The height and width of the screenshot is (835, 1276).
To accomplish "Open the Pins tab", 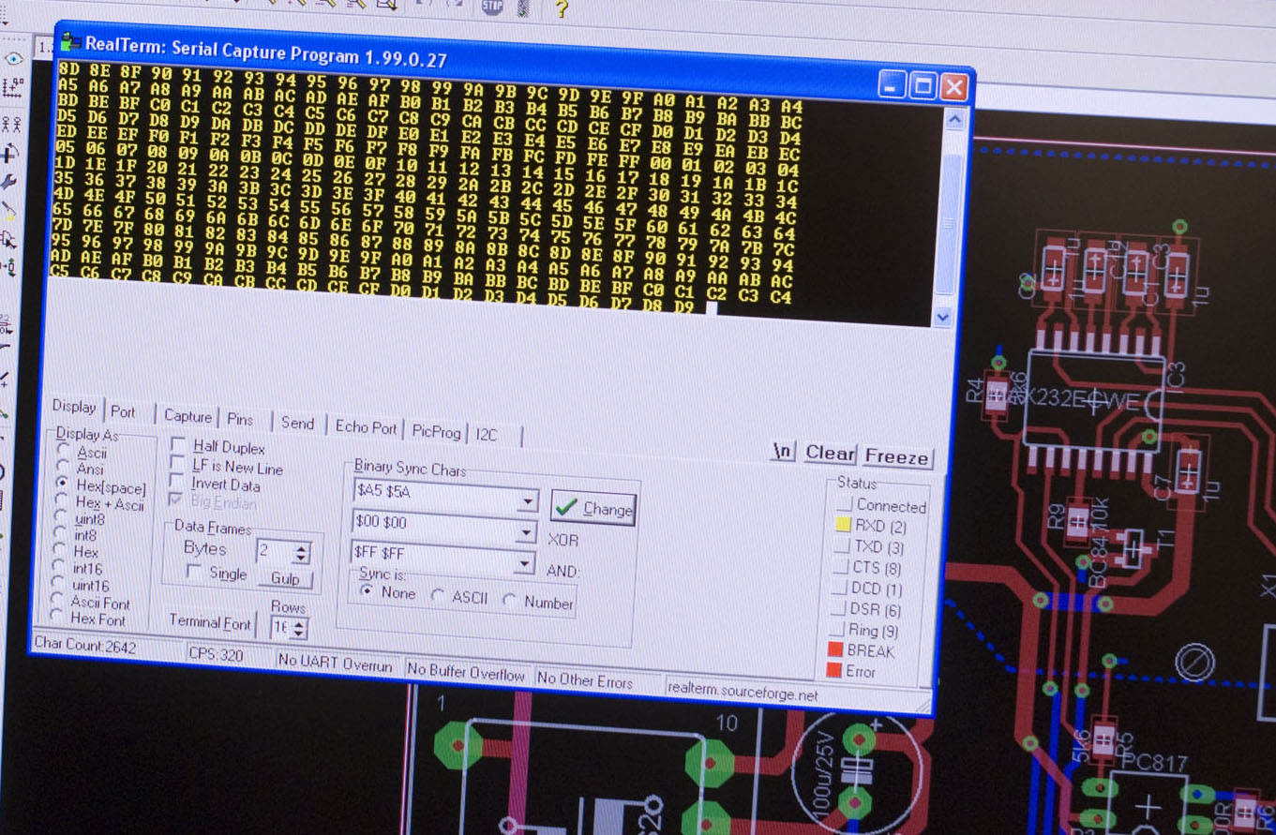I will 240,418.
